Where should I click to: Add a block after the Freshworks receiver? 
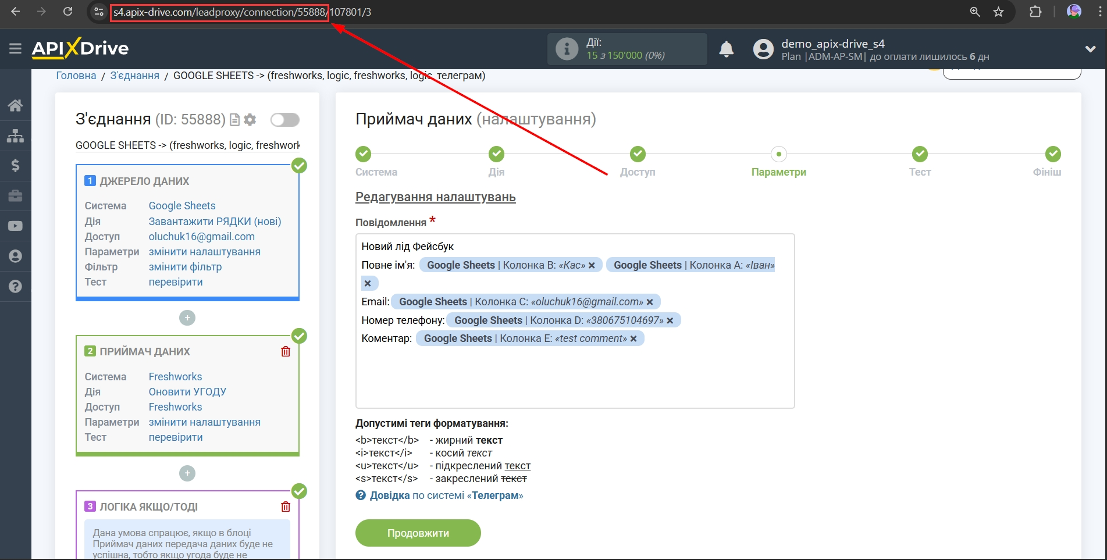(187, 473)
